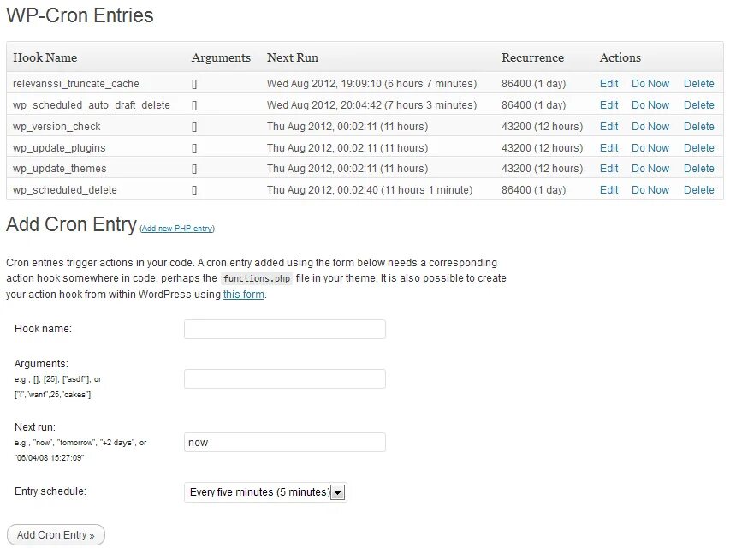730x554 pixels.
Task: Edit the relevanssi_truncate_cache entry
Action: pos(608,84)
